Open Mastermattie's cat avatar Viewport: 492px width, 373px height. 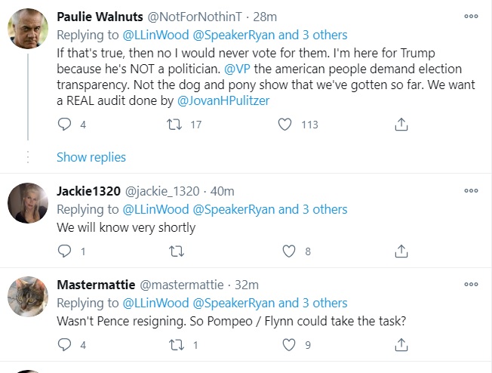[28, 297]
